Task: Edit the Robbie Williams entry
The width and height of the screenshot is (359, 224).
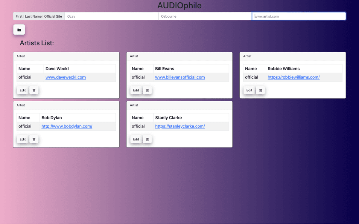Action: click(249, 90)
